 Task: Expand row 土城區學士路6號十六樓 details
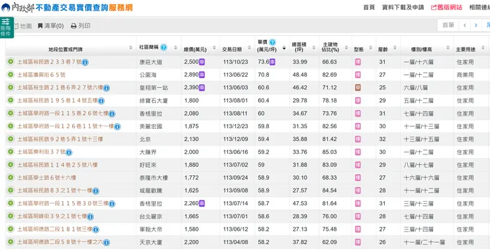click(11, 178)
